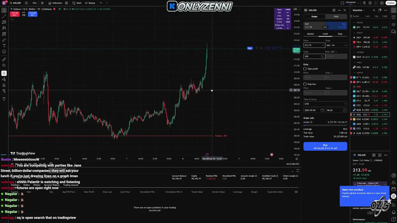This screenshot has width=397, height=223.
Task: Toggle hide all drawings eye icon
Action: pyautogui.click(x=4, y=91)
